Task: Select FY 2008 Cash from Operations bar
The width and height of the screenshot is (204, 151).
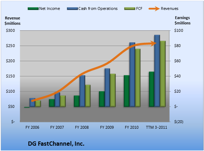Action: click(82, 91)
